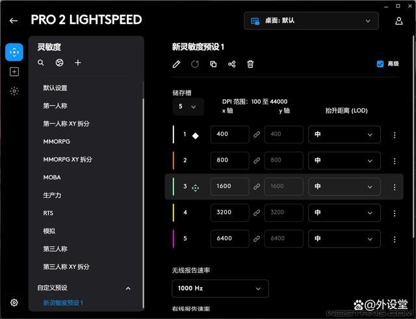The width and height of the screenshot is (416, 319).
Task: Open settings gear in bottom left
Action: pyautogui.click(x=14, y=302)
